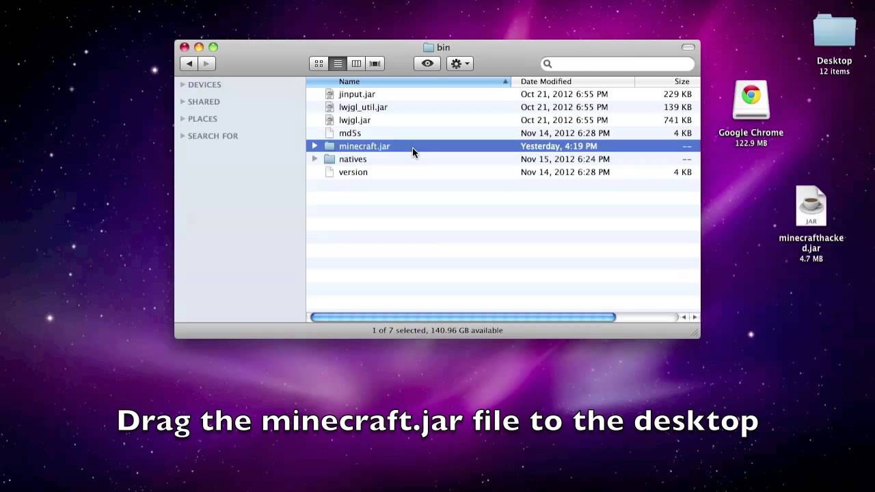Click the natives folder name
This screenshot has height=492, width=875.
pyautogui.click(x=353, y=159)
